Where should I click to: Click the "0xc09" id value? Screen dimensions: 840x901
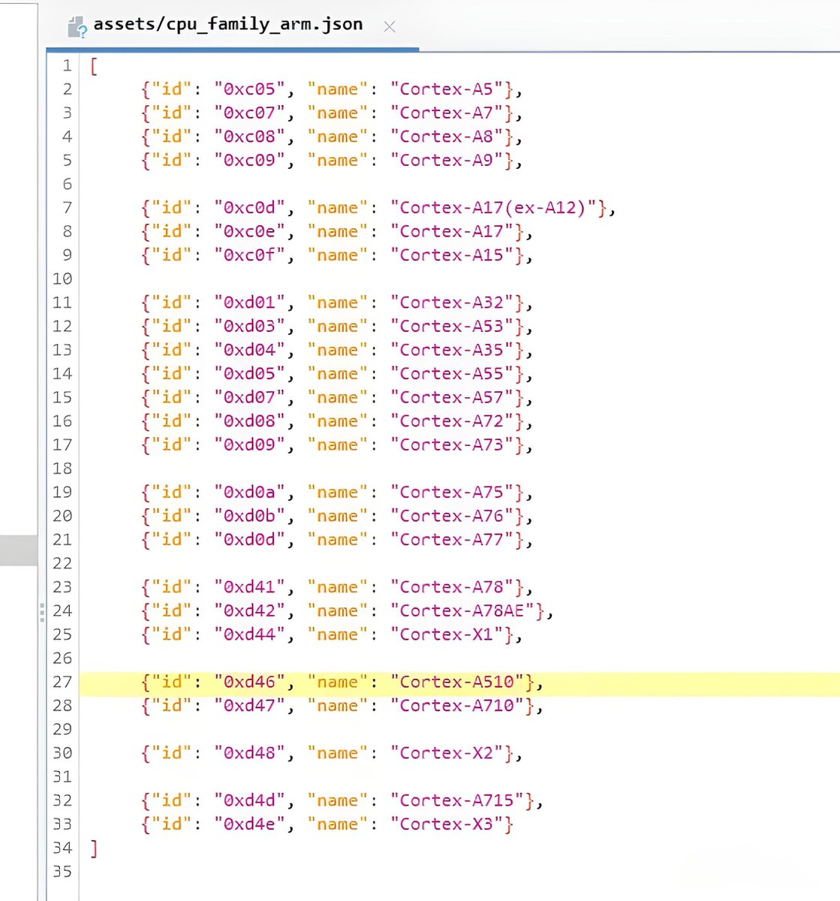(250, 161)
